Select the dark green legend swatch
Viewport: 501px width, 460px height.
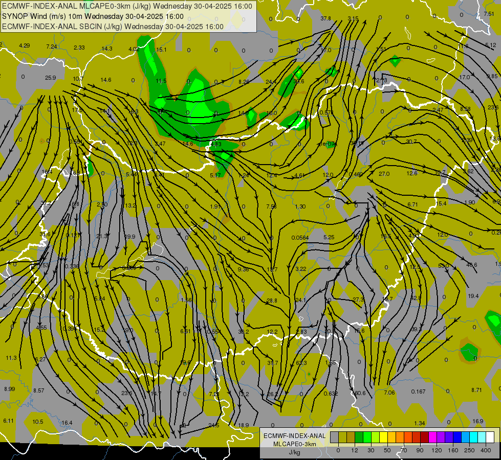pos(359,437)
